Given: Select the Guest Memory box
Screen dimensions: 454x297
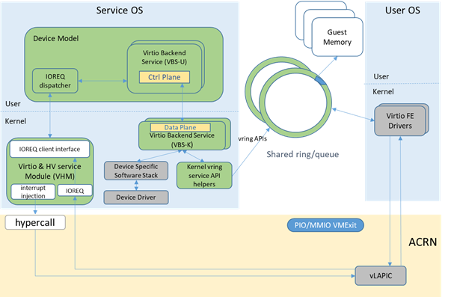Looking at the screenshot, I should point(337,37).
